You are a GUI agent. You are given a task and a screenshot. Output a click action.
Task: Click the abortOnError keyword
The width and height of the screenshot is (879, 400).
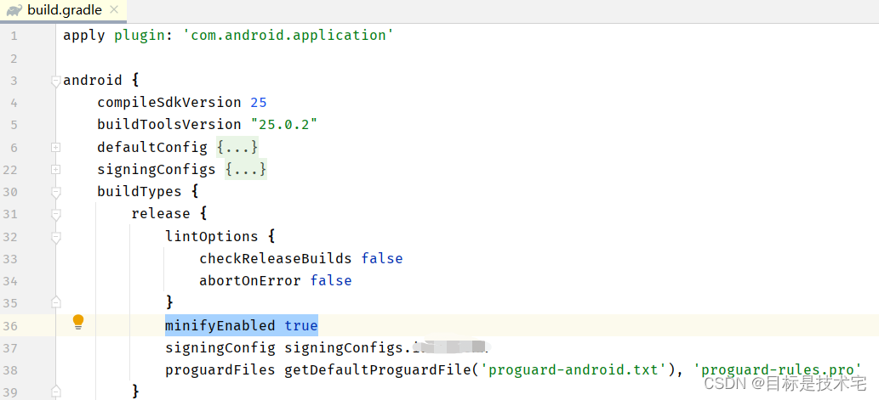tap(250, 280)
